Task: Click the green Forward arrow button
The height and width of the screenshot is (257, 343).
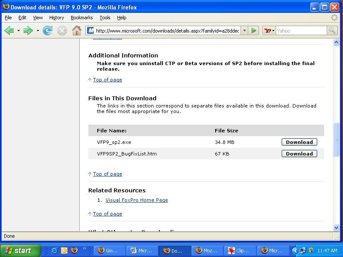Action: click(28, 30)
